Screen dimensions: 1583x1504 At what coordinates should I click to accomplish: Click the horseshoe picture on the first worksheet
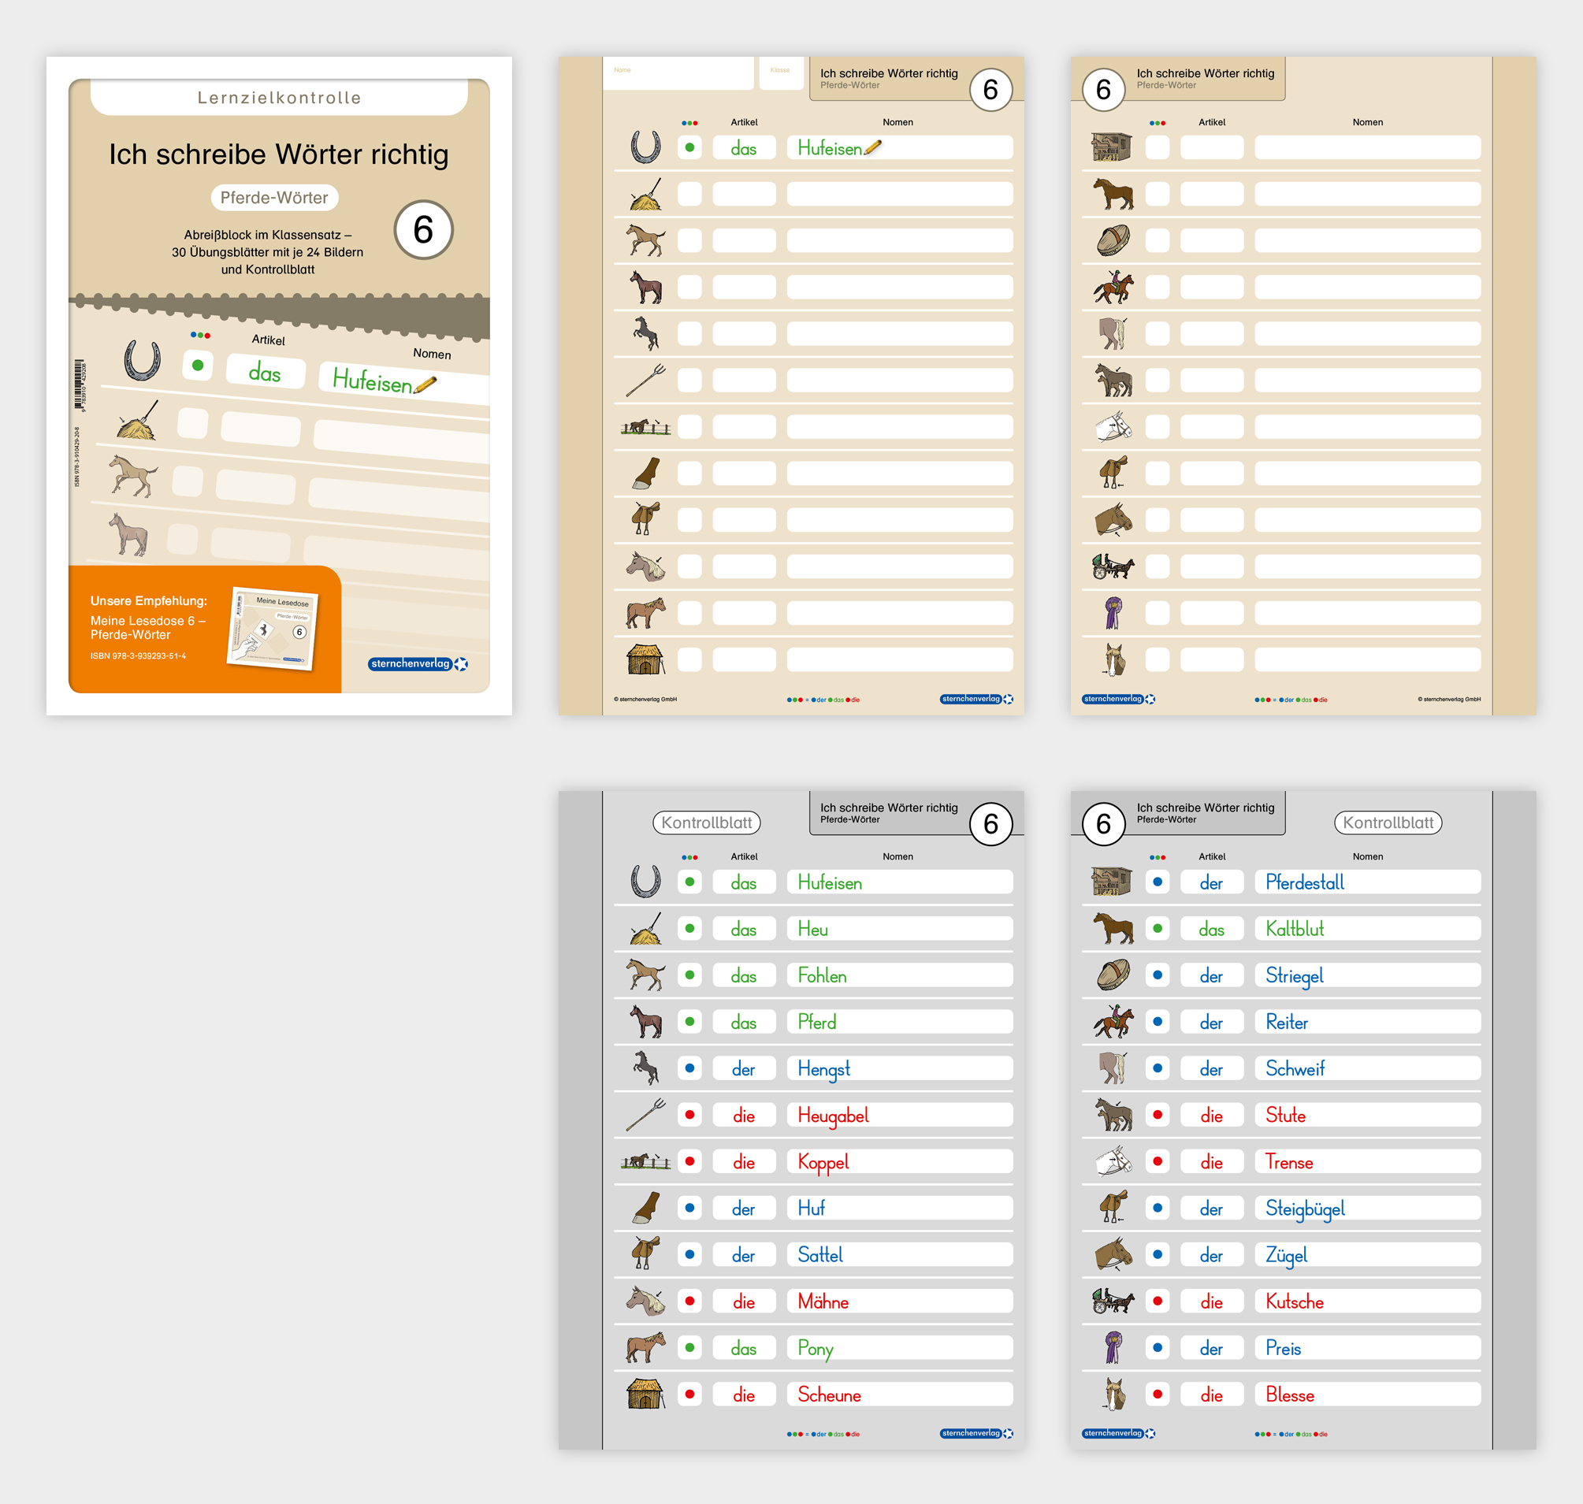[x=645, y=147]
